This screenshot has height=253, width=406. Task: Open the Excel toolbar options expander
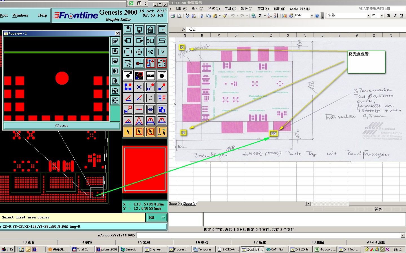tap(323, 16)
